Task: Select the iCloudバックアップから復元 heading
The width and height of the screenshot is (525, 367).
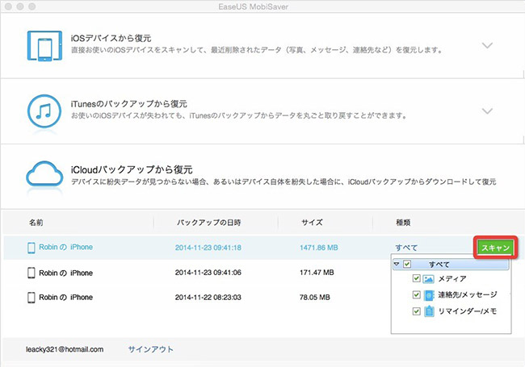Action: coord(131,169)
